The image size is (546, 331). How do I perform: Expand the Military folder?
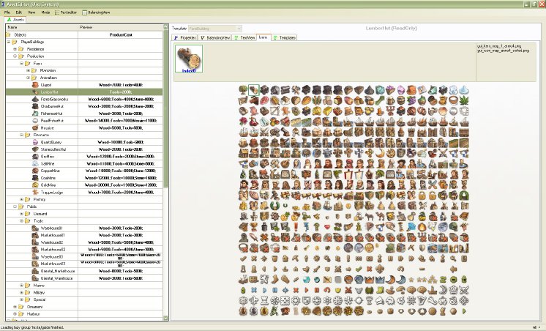click(x=21, y=292)
